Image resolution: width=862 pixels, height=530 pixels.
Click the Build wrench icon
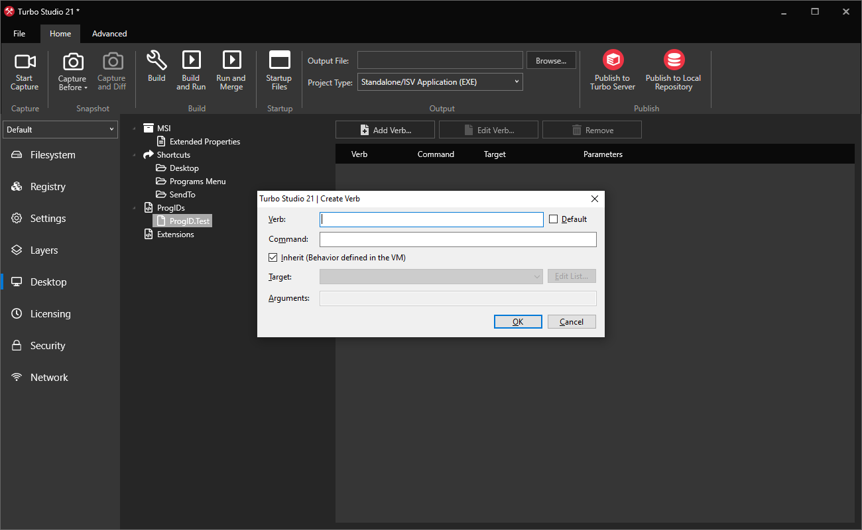point(156,60)
